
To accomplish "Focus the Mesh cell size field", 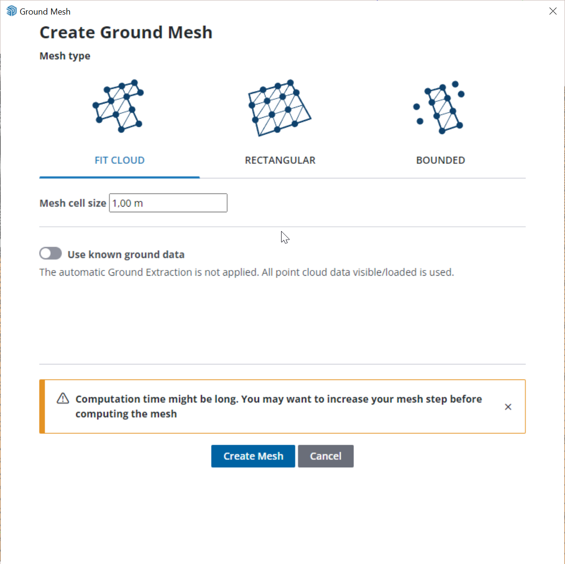I will 168,203.
